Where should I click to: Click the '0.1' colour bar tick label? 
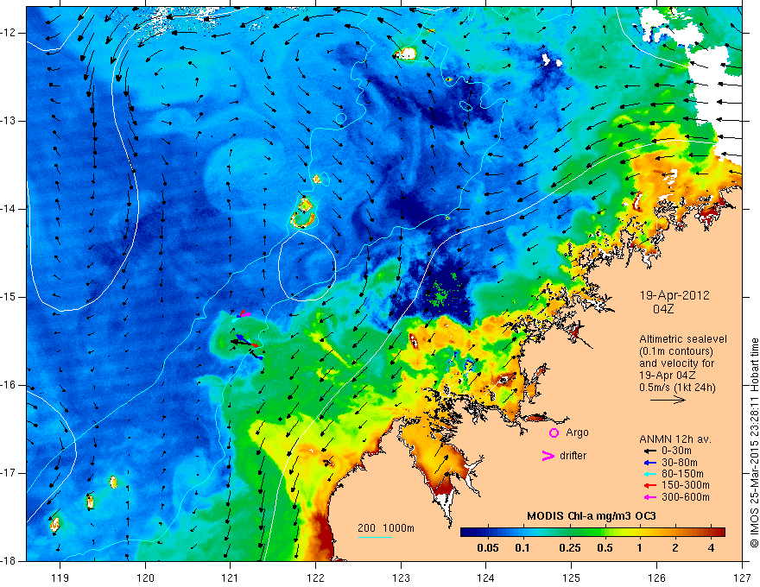[x=522, y=548]
